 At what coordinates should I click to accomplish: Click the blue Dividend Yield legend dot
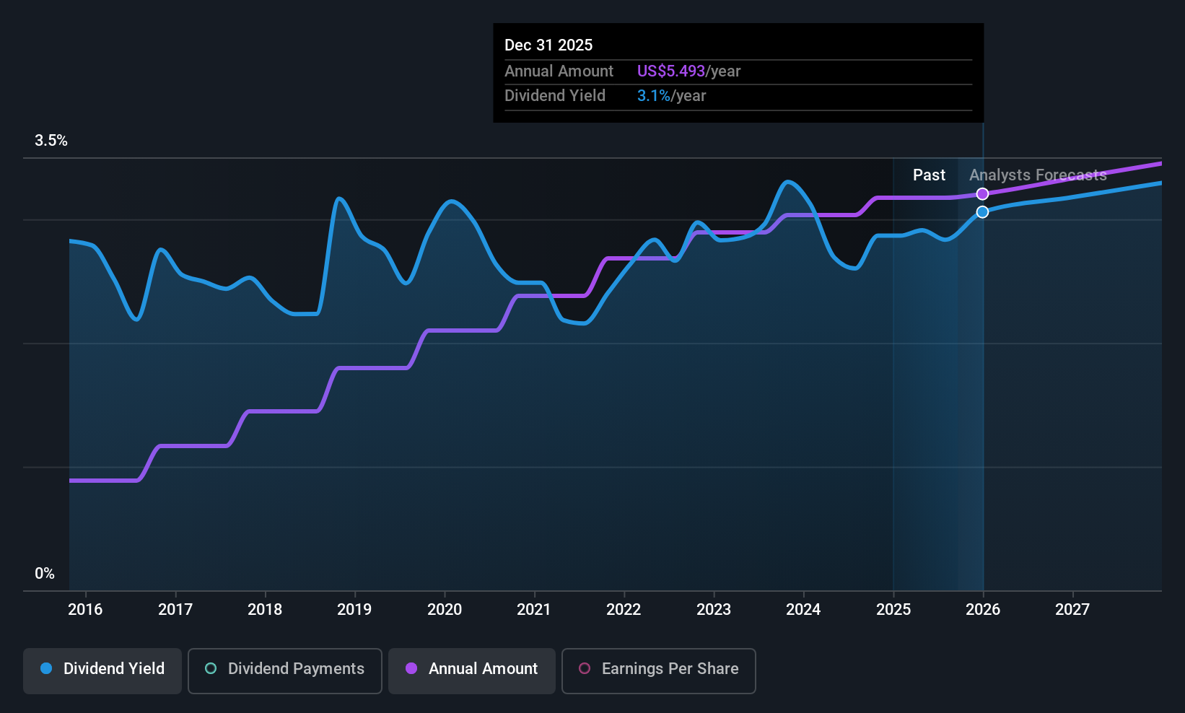pos(46,668)
